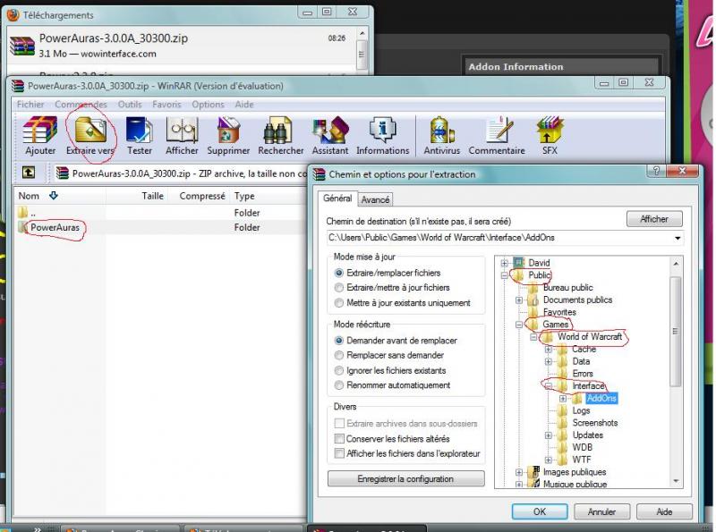Select Extraire/mettre à jour fichiers option

(x=339, y=287)
